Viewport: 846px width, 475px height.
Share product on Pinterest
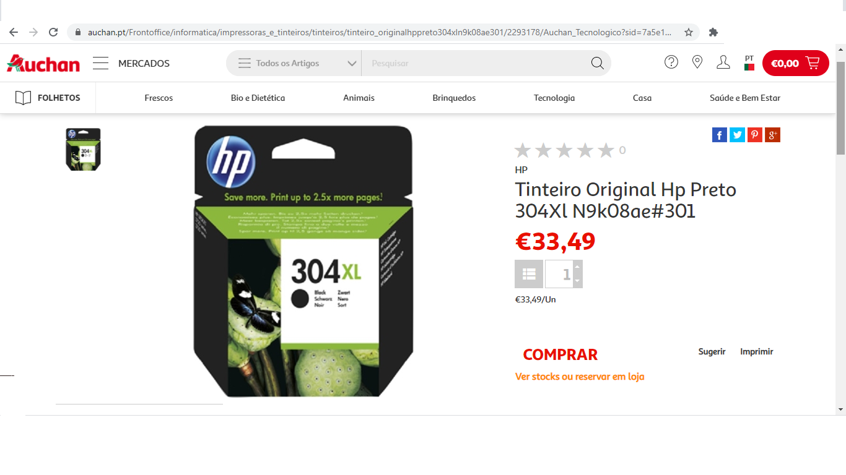click(x=755, y=135)
